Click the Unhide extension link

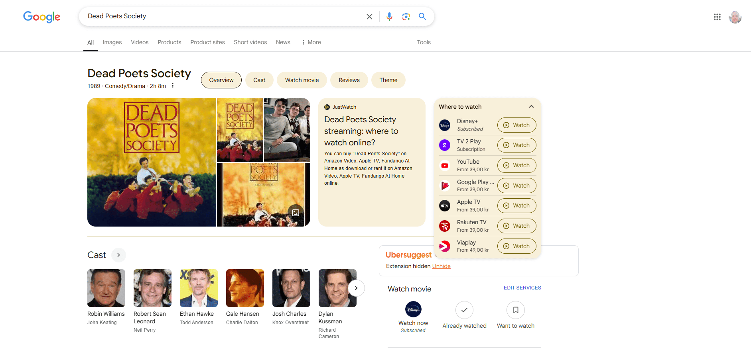point(441,266)
